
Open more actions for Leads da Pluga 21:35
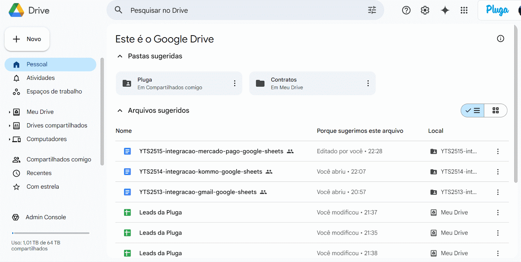(498, 233)
